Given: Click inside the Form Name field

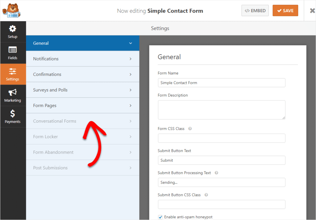Looking at the screenshot, I should [222, 83].
